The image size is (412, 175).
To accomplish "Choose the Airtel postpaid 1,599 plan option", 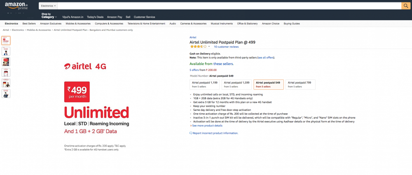I will (x=236, y=84).
